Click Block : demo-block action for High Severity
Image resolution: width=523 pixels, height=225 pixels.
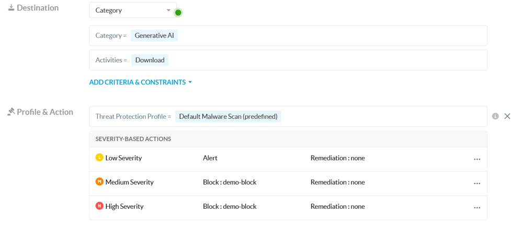click(230, 207)
